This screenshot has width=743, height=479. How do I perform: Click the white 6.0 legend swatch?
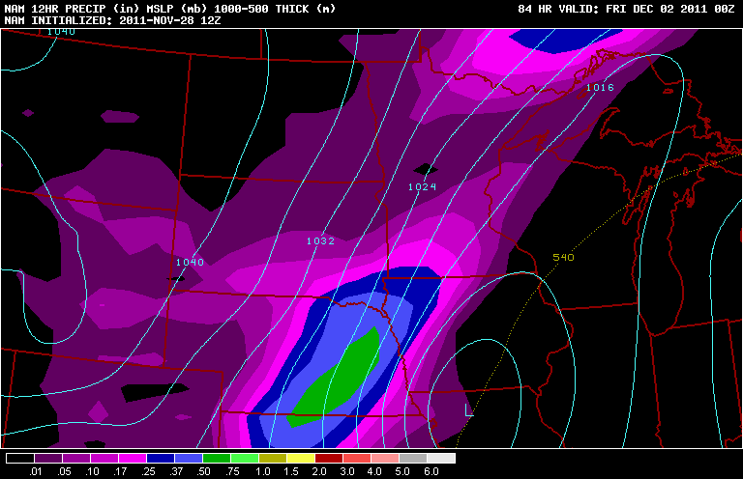pos(441,458)
